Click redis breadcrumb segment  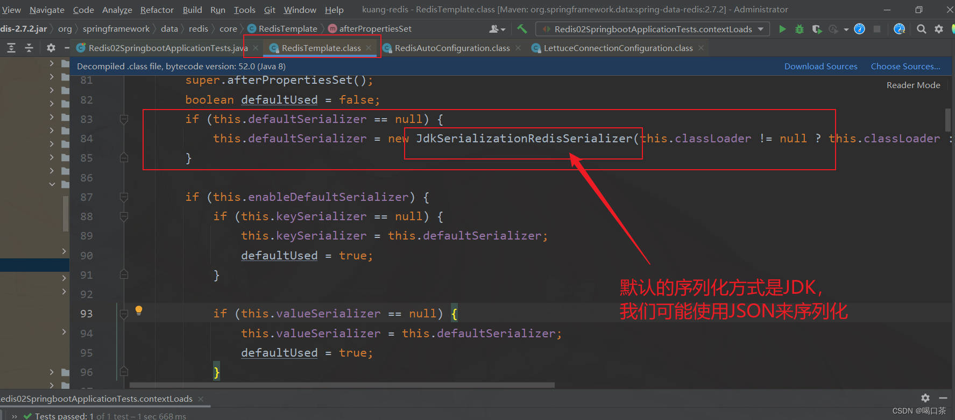pyautogui.click(x=199, y=28)
